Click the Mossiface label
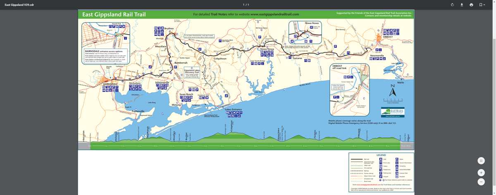Screen dimensions: 496x195 160,47
